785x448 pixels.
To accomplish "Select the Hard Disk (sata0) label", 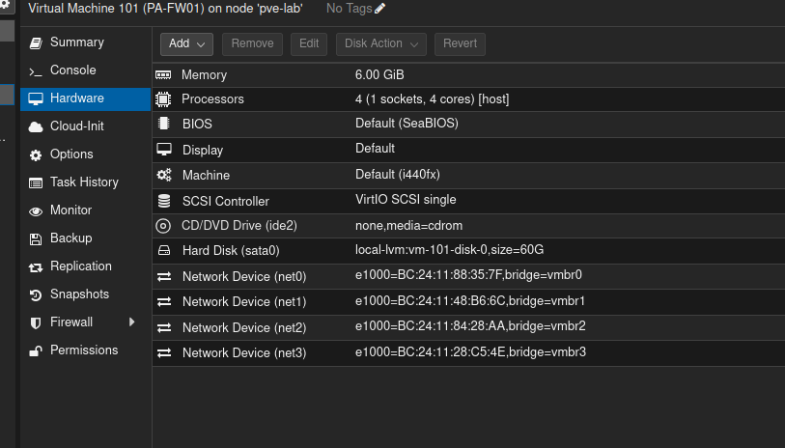I will click(231, 250).
